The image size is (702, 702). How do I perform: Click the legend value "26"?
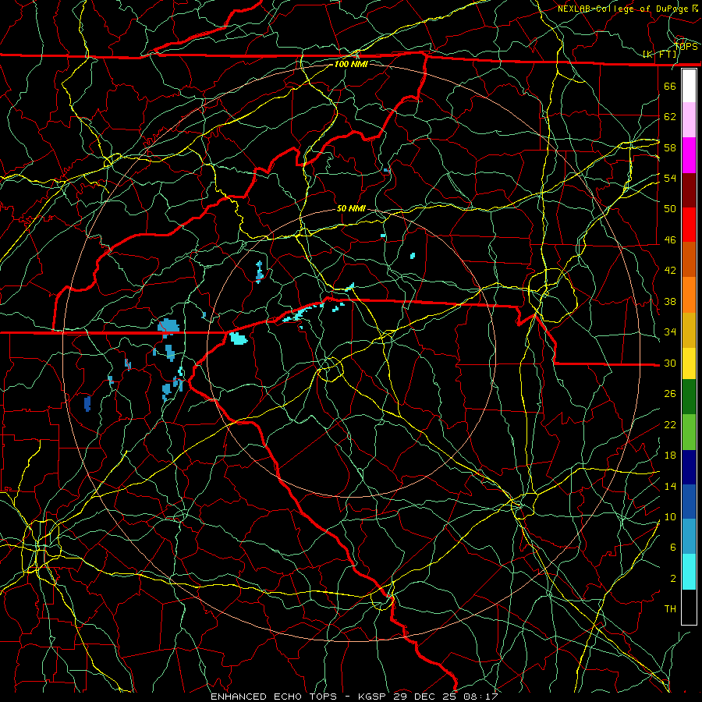(670, 394)
